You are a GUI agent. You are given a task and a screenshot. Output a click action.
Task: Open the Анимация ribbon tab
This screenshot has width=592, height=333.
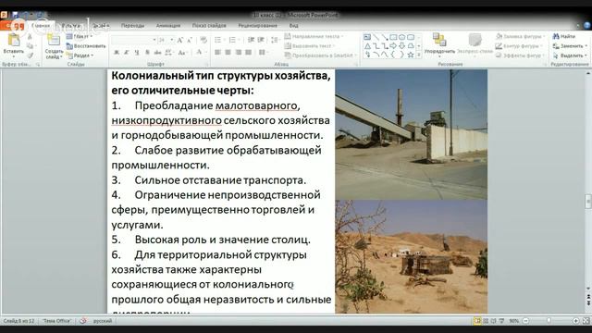[x=168, y=26]
